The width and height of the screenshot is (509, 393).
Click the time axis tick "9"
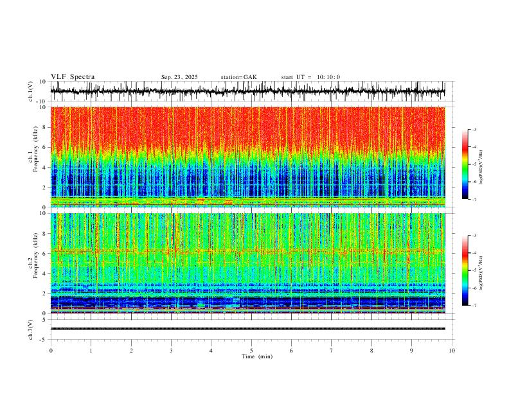coord(411,351)
